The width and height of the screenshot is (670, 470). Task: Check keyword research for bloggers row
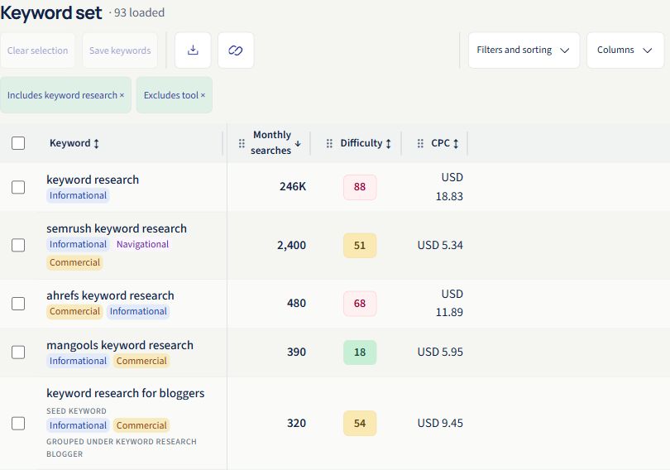coord(18,424)
